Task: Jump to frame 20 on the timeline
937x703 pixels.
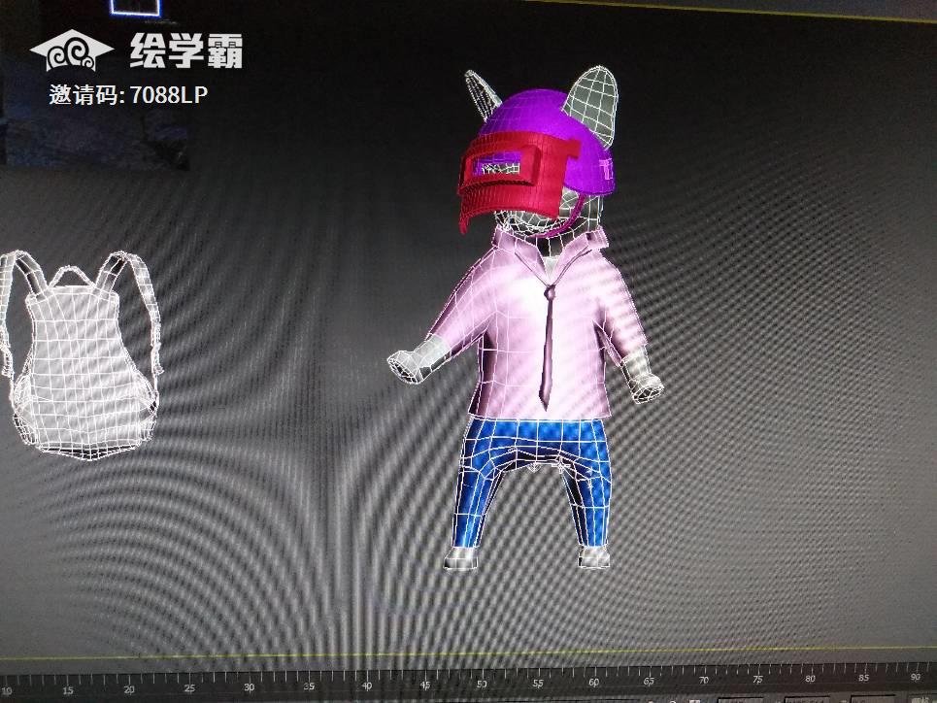Action: (129, 689)
